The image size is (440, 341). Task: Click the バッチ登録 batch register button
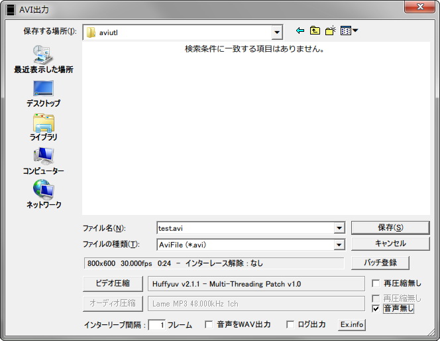pos(380,263)
